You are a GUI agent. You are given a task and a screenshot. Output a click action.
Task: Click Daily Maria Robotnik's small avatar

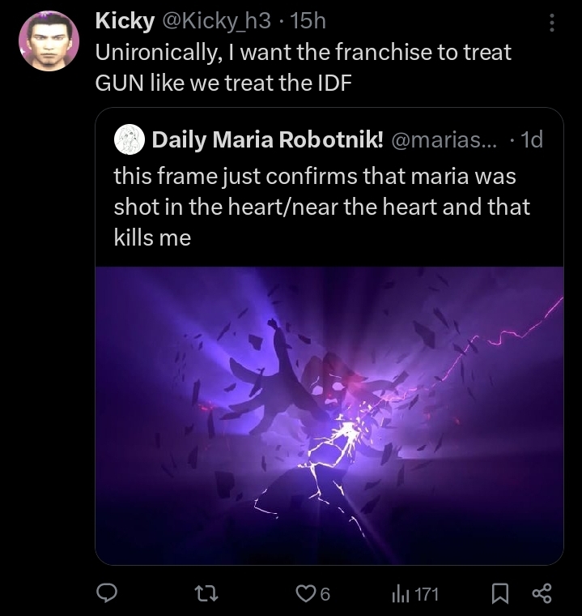(x=130, y=140)
